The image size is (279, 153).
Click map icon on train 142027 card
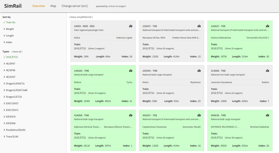pos(267,26)
